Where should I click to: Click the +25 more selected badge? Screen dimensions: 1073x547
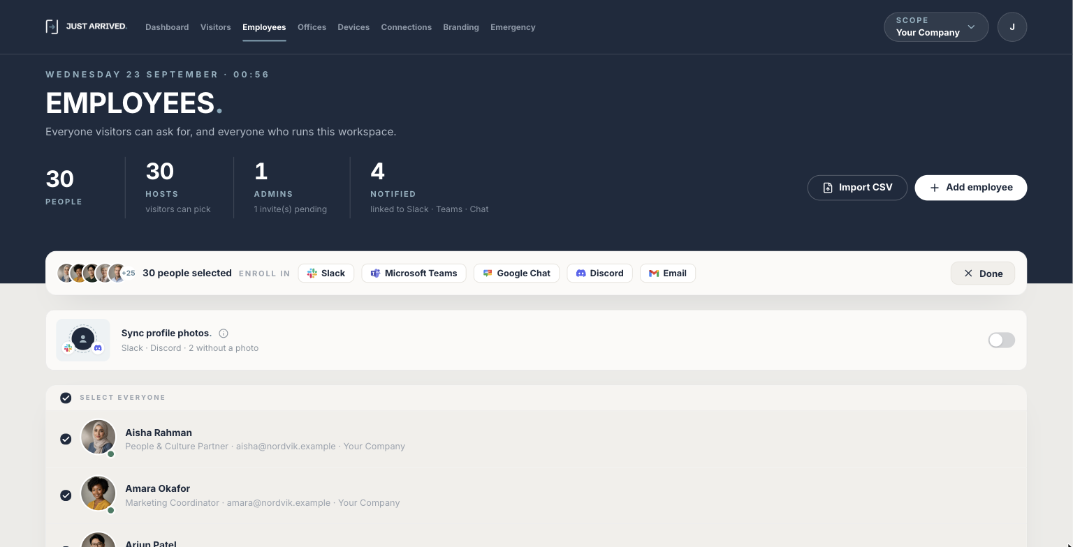129,273
